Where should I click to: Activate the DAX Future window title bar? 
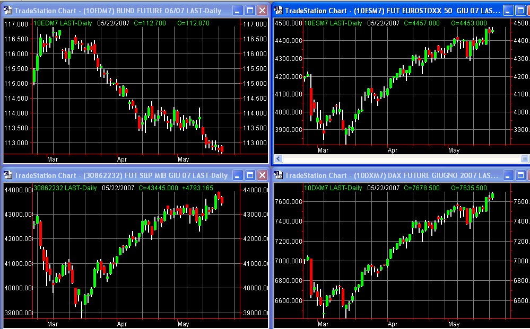(387, 175)
